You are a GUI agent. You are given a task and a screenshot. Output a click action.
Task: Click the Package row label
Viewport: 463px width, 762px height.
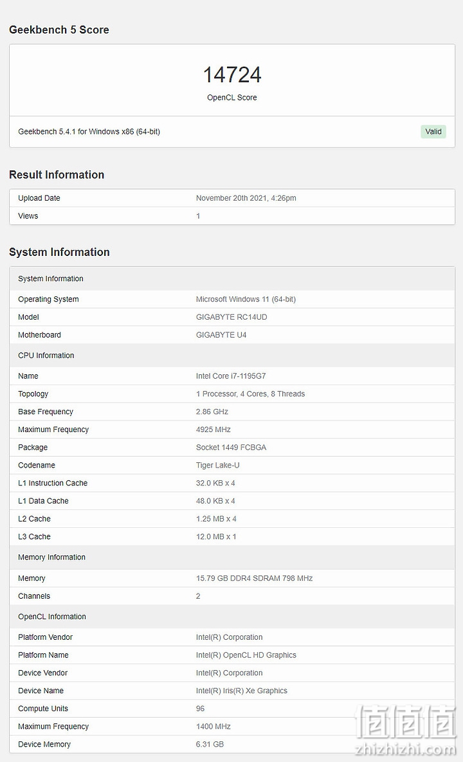pyautogui.click(x=33, y=448)
